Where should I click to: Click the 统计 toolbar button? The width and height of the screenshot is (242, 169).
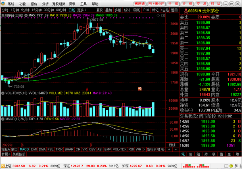click(127, 10)
